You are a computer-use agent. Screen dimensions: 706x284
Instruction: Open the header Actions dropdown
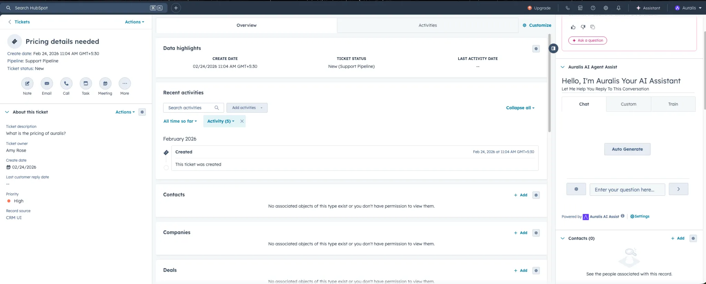[x=134, y=22]
